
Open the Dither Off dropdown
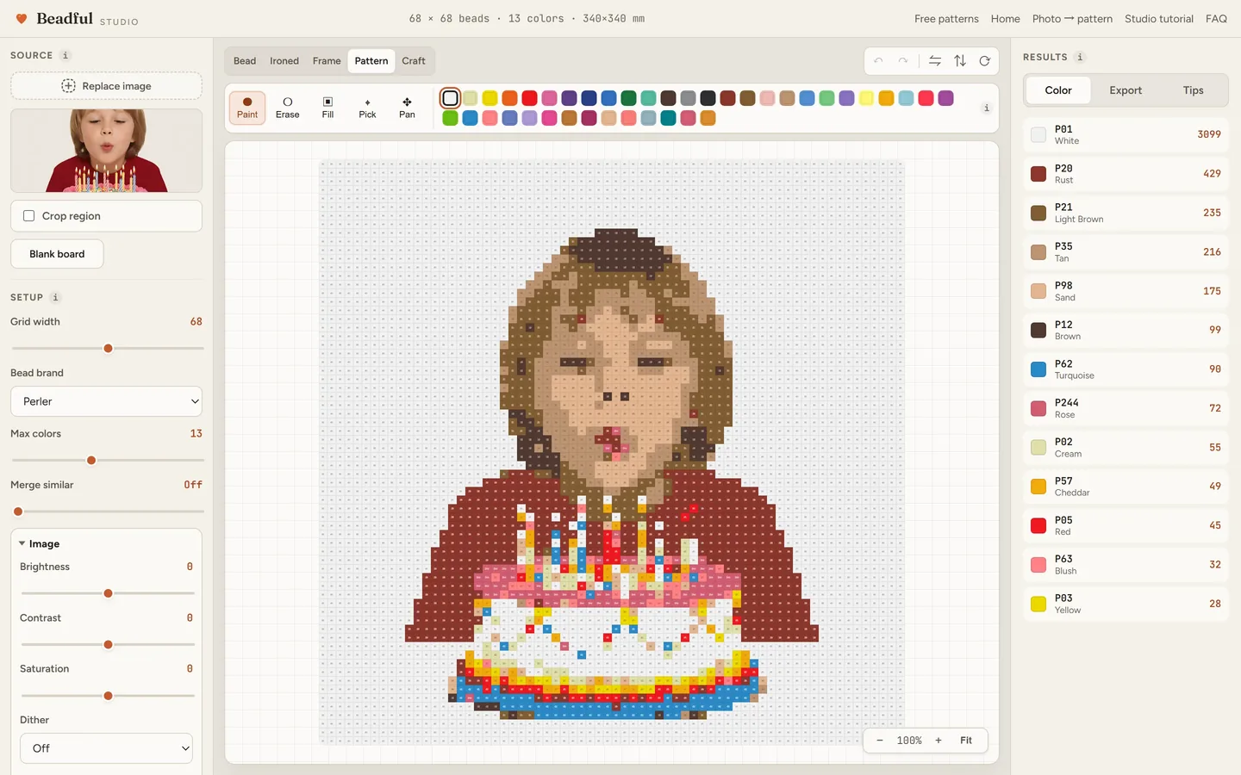point(106,748)
